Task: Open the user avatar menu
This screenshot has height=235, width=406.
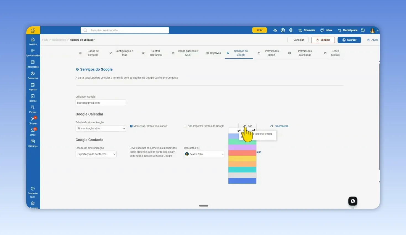Action: [x=374, y=30]
